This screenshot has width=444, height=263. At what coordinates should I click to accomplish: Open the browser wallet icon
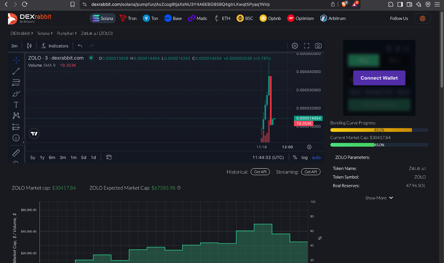pos(409,4)
